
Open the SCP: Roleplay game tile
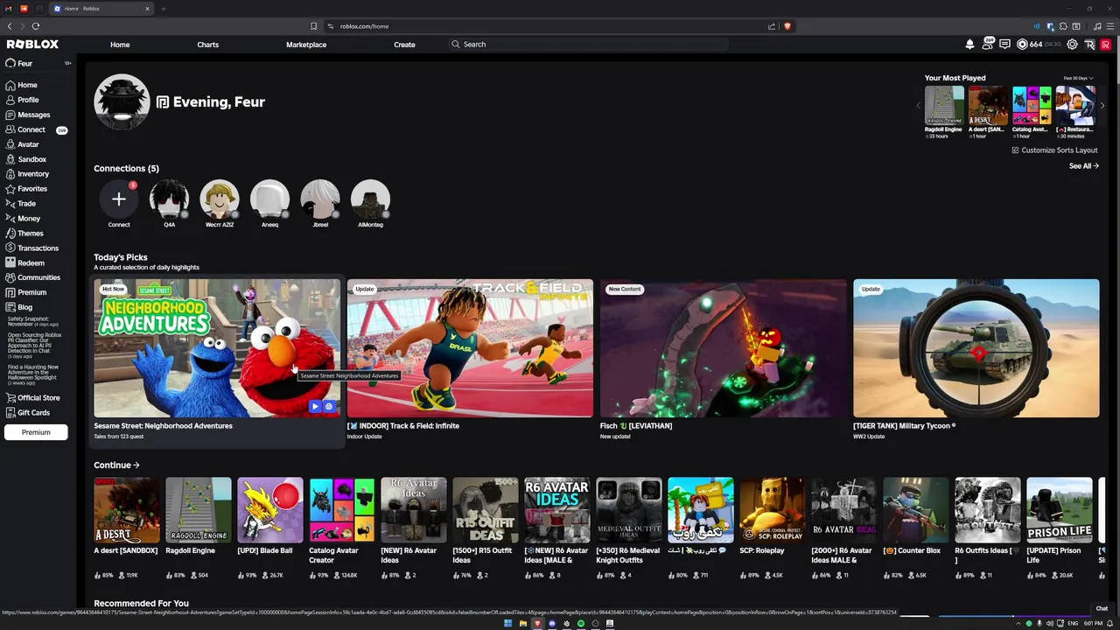772,510
